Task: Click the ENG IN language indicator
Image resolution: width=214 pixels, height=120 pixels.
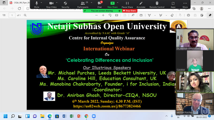Action: pos(178,116)
